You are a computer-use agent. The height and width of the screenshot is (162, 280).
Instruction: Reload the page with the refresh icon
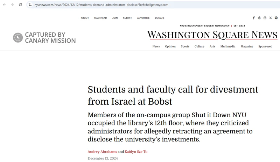tap(20, 5)
